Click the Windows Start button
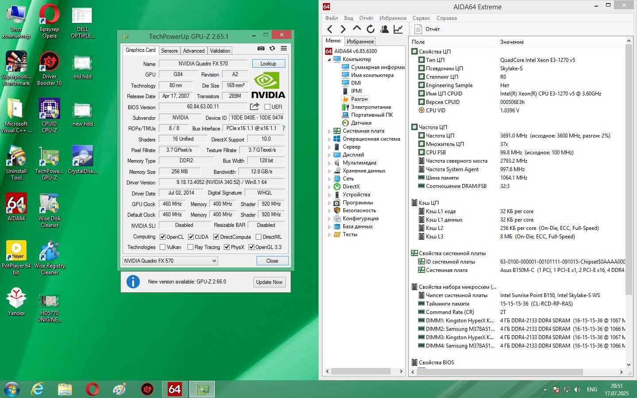The height and width of the screenshot is (398, 637). (x=12, y=389)
